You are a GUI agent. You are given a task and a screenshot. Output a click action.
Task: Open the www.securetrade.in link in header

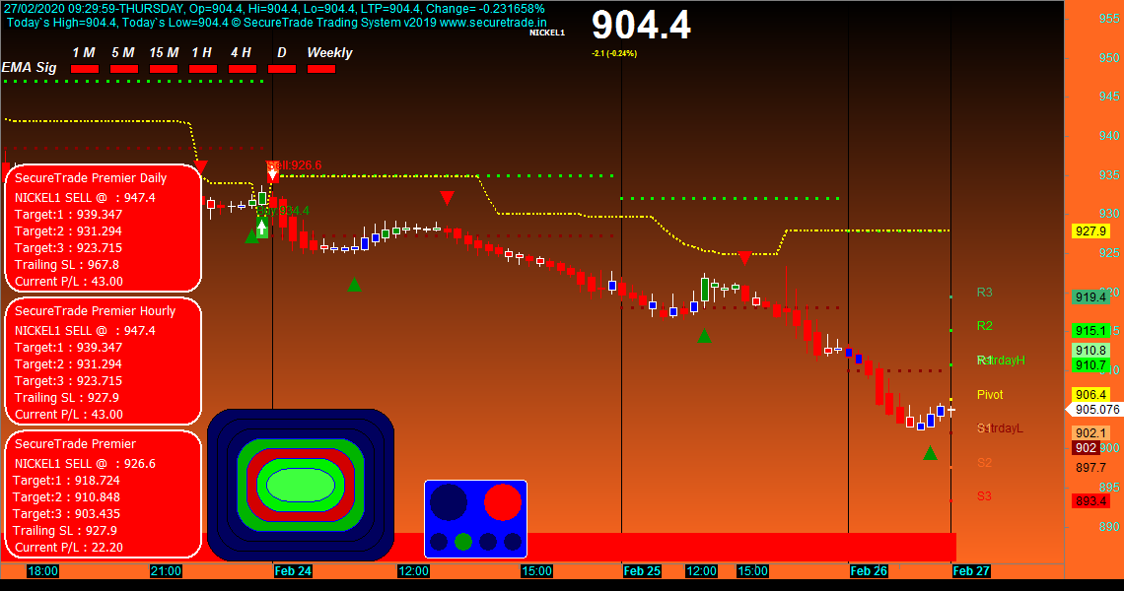point(493,23)
